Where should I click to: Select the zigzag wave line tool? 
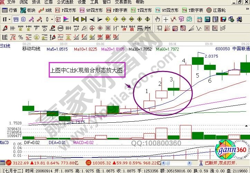(x=199, y=28)
